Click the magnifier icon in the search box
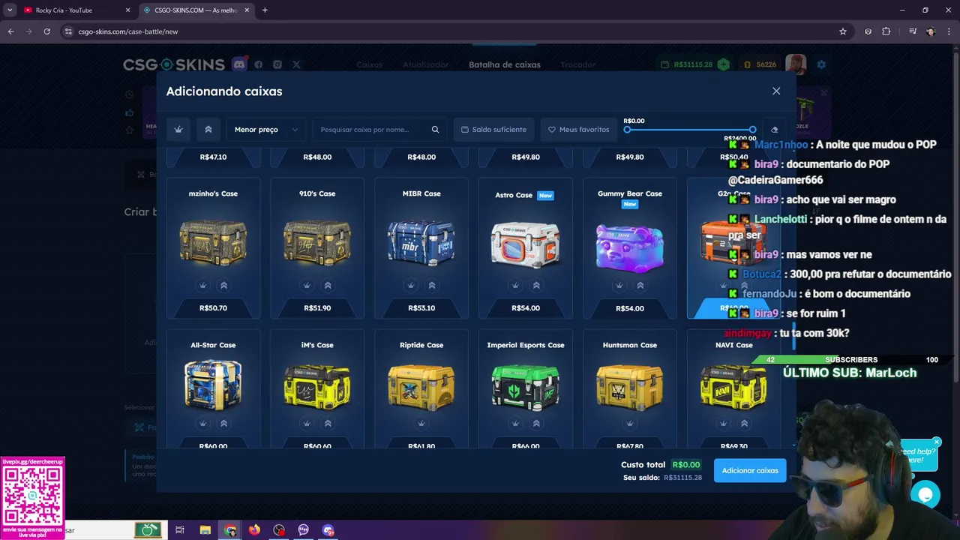The width and height of the screenshot is (960, 540). click(435, 130)
